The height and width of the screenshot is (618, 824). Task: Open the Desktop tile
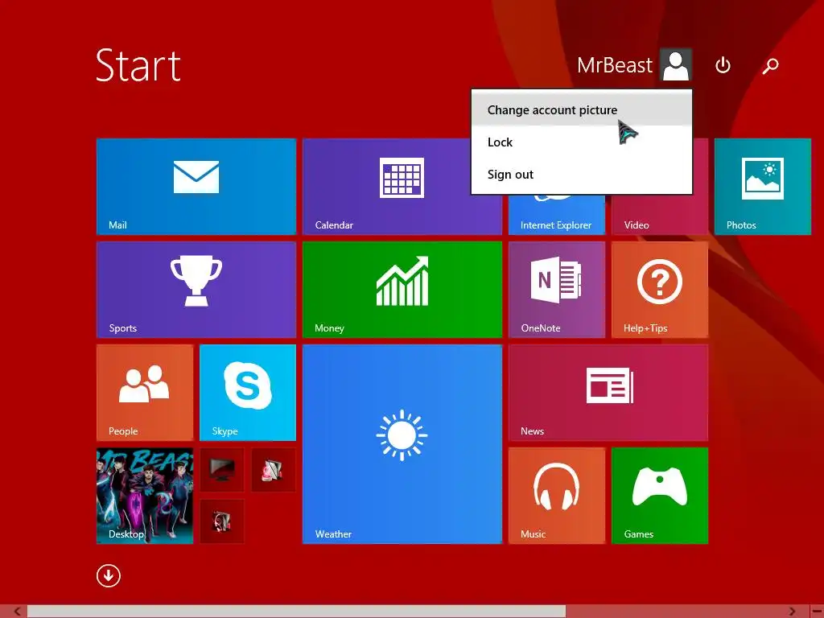tap(145, 496)
